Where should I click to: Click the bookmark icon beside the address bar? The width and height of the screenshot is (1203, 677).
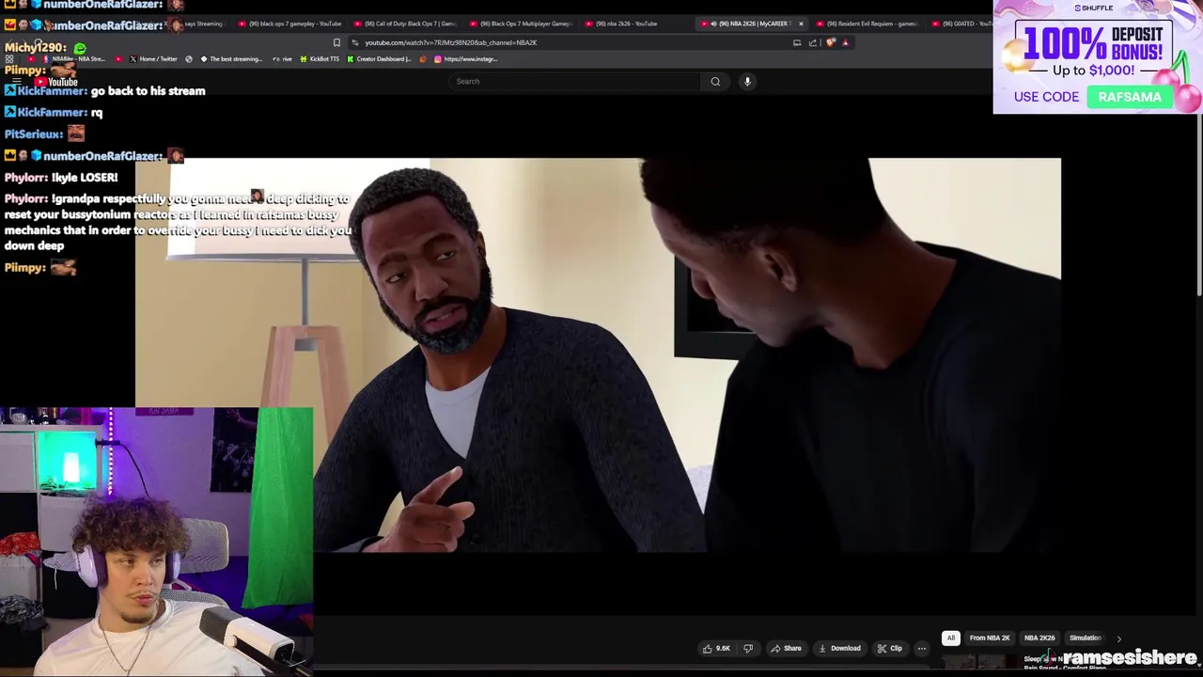(x=336, y=42)
